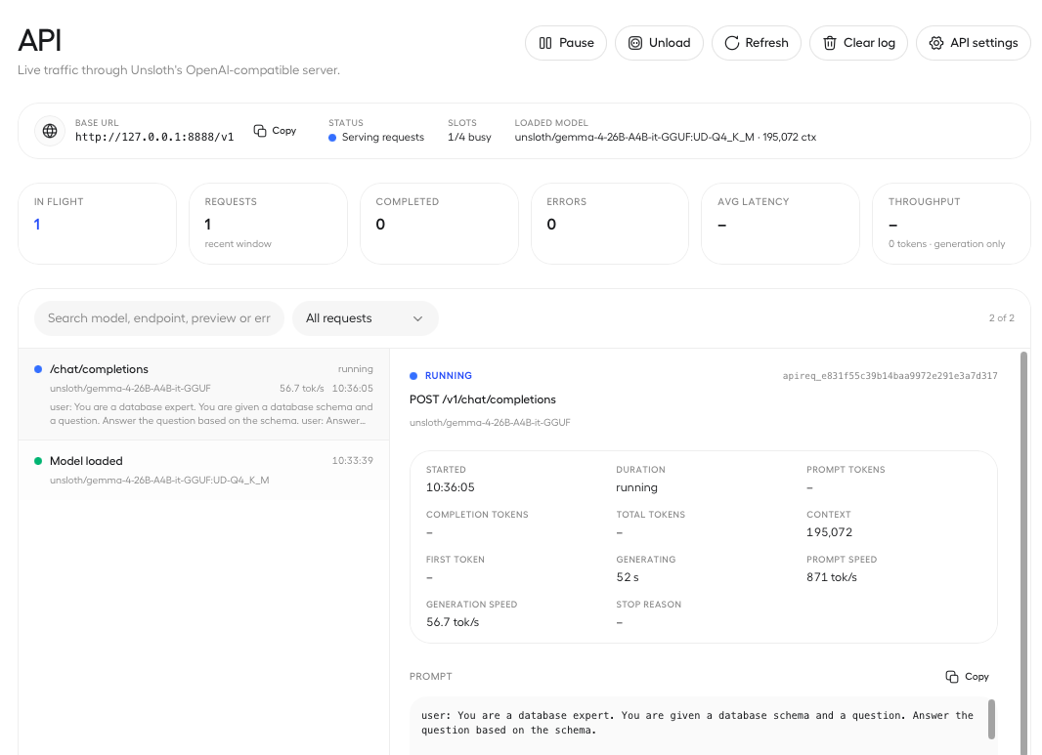Click the Errors stat card
1042x755 pixels.
coord(609,224)
